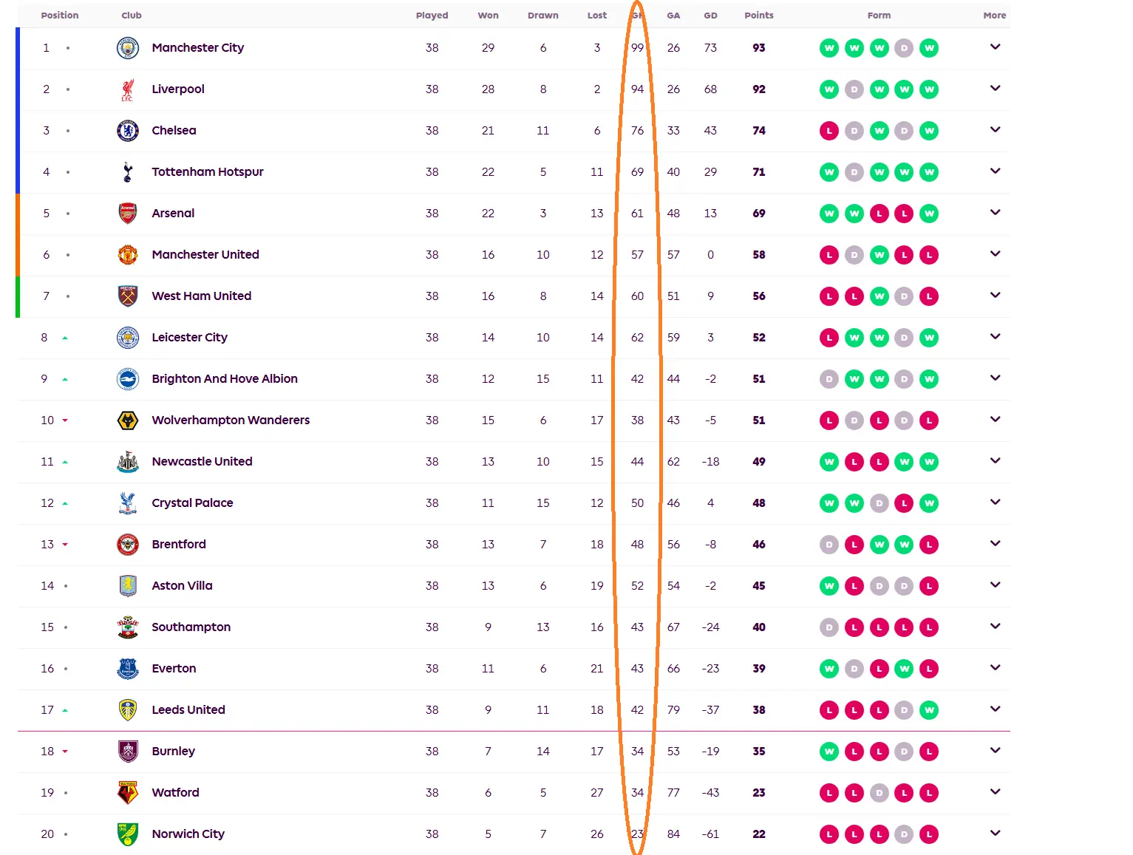Click the Arsenal club crest
This screenshot has width=1133, height=855.
tap(128, 214)
